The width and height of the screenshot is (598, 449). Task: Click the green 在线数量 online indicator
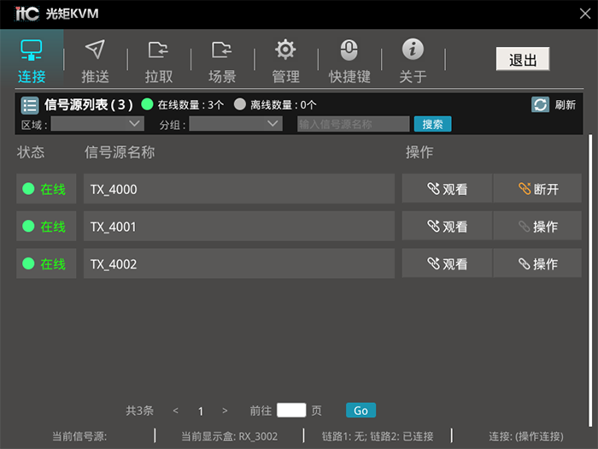pyautogui.click(x=147, y=104)
